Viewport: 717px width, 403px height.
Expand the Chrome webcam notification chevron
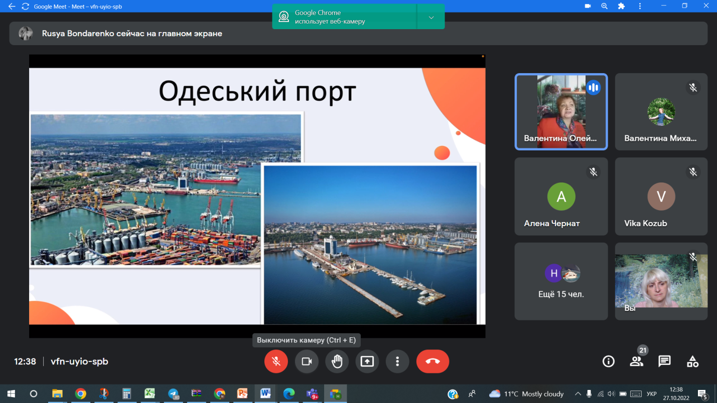(x=431, y=17)
